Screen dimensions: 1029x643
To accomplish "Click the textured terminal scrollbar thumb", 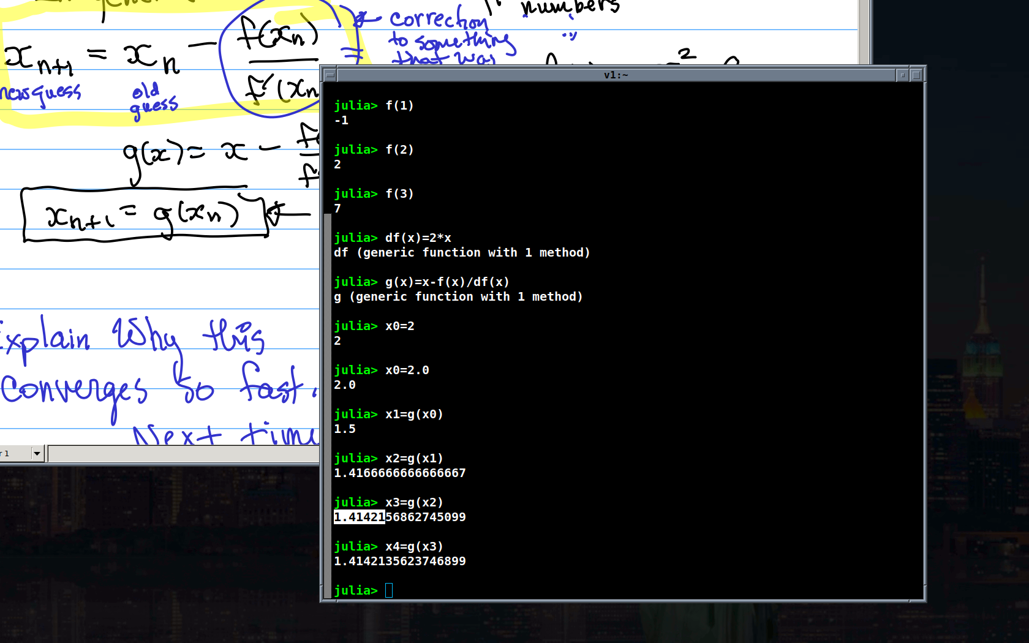I will click(327, 404).
